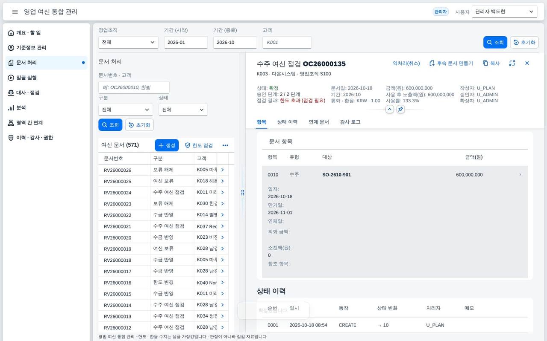The image size is (547, 341).
Task: Click the 복사 copy button
Action: click(491, 63)
